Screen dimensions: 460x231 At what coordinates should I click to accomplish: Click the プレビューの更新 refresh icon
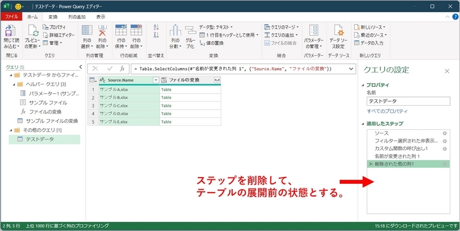33,30
